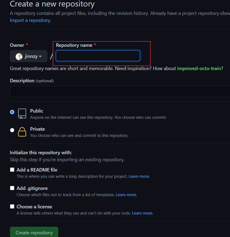Open Learn more link about licenses
230x237 pixels.
pos(142,213)
